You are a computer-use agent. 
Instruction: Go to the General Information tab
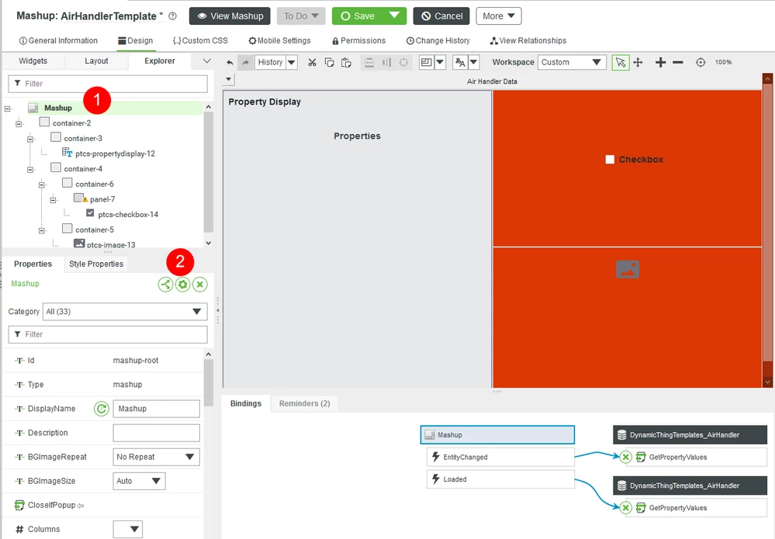(x=58, y=40)
